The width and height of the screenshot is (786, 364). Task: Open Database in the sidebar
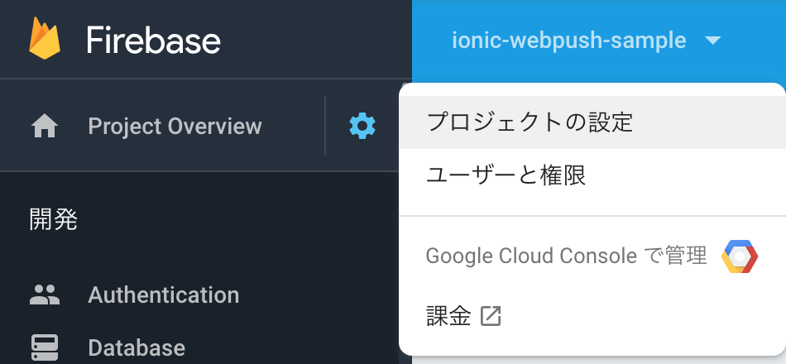tap(137, 347)
